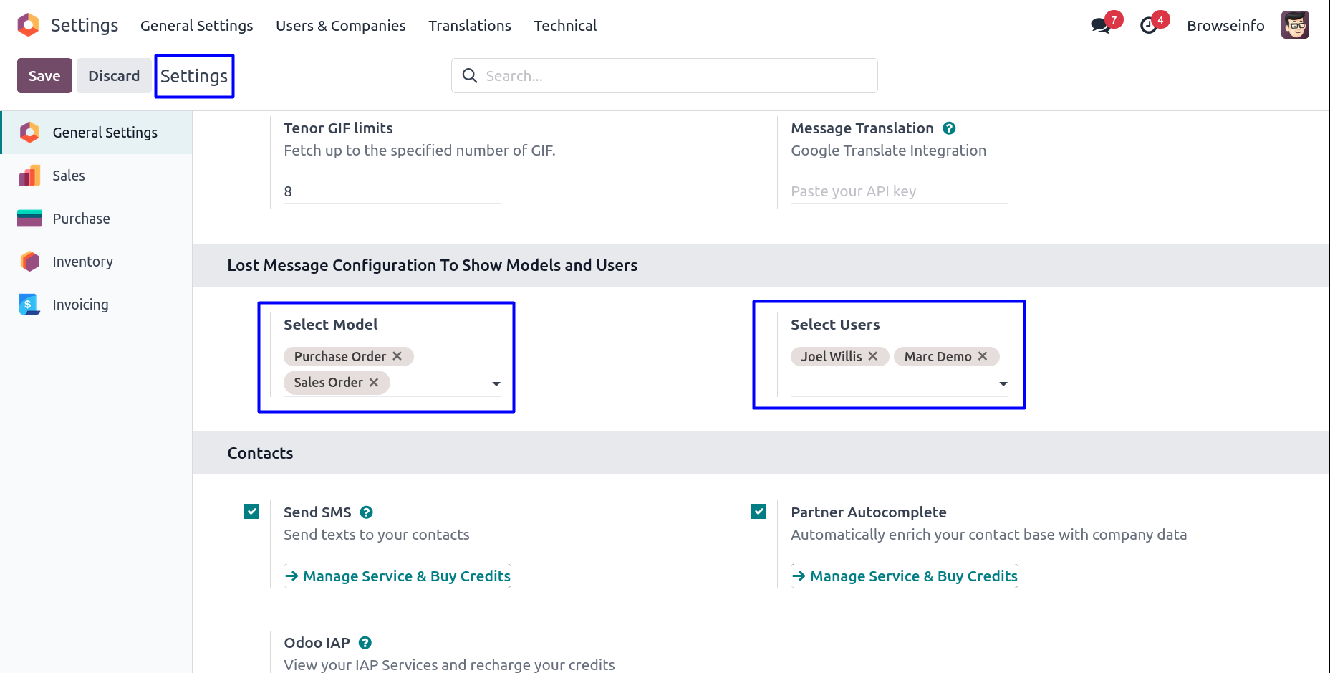Open the Users & Companies menu
Screen dimensions: 1330x673
pos(340,26)
